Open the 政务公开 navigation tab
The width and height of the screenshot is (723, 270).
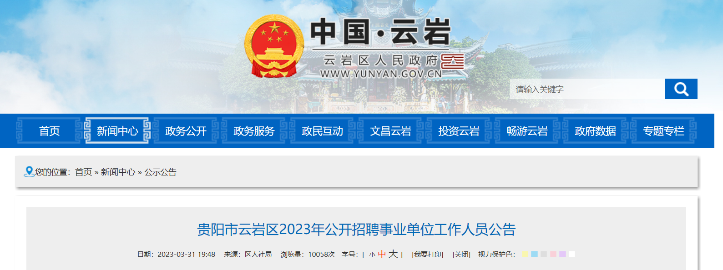point(186,131)
